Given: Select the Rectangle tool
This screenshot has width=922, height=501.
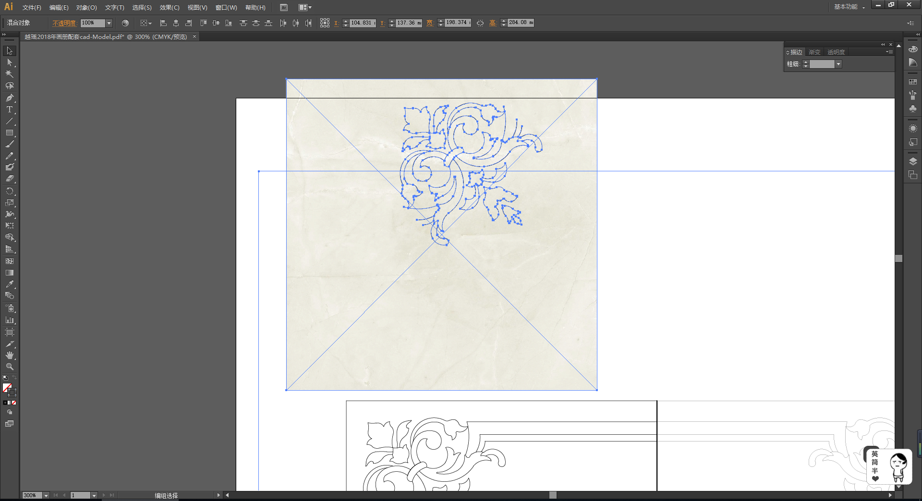Looking at the screenshot, I should (x=9, y=133).
